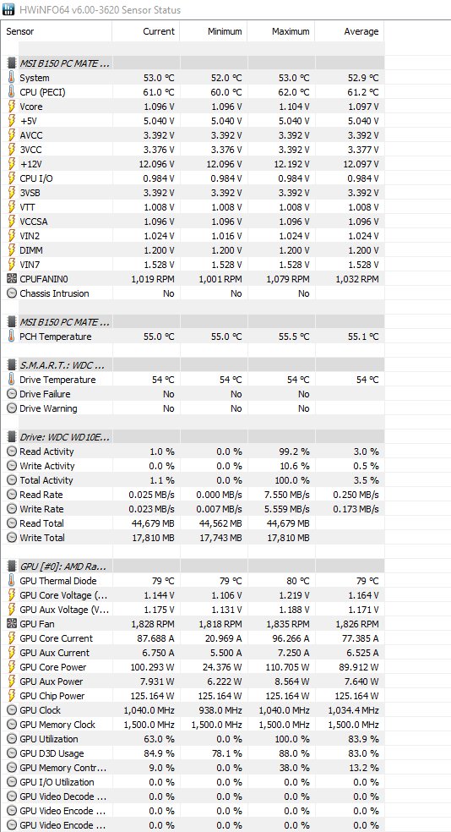
Task: Select the AVCC sensor row
Action: coord(193,134)
